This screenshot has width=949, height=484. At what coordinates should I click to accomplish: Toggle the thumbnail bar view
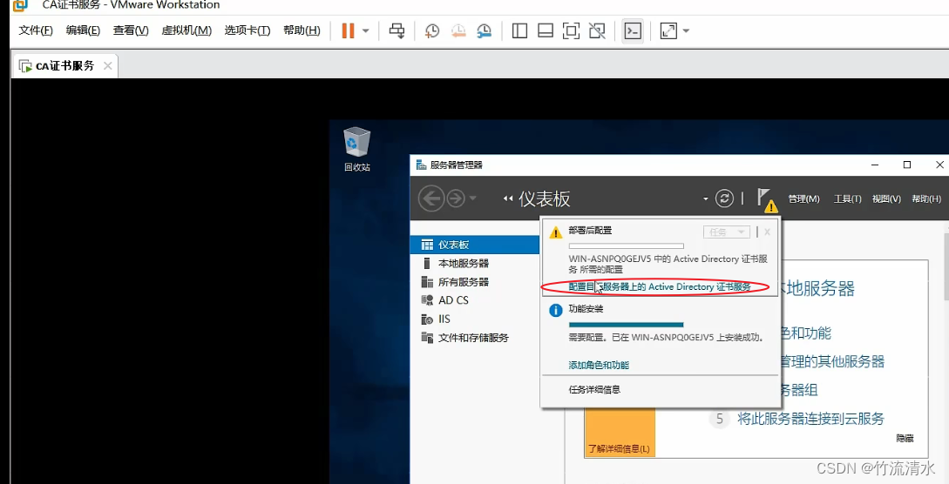[546, 30]
